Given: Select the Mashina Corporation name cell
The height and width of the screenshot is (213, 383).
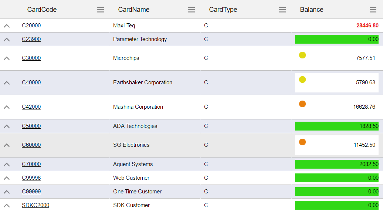Looking at the screenshot, I should (138, 107).
